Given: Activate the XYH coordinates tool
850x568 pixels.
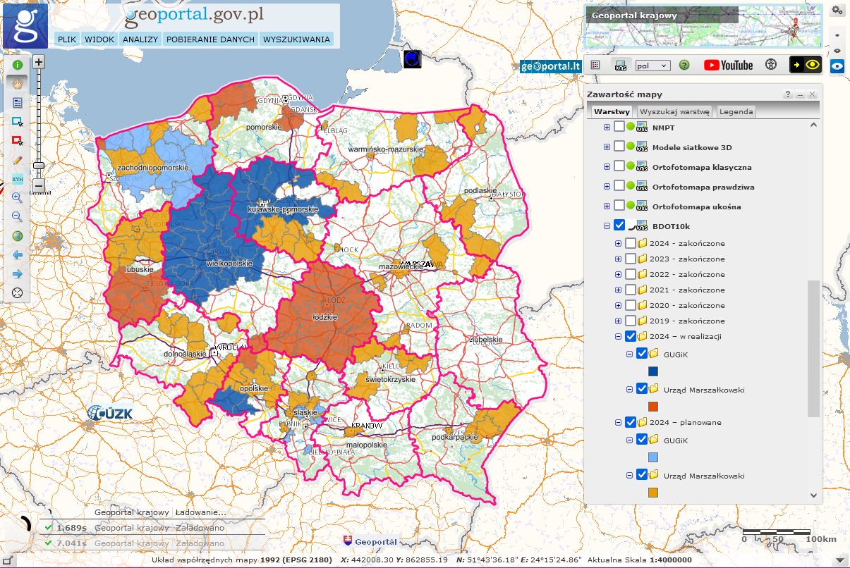Looking at the screenshot, I should pyautogui.click(x=18, y=179).
